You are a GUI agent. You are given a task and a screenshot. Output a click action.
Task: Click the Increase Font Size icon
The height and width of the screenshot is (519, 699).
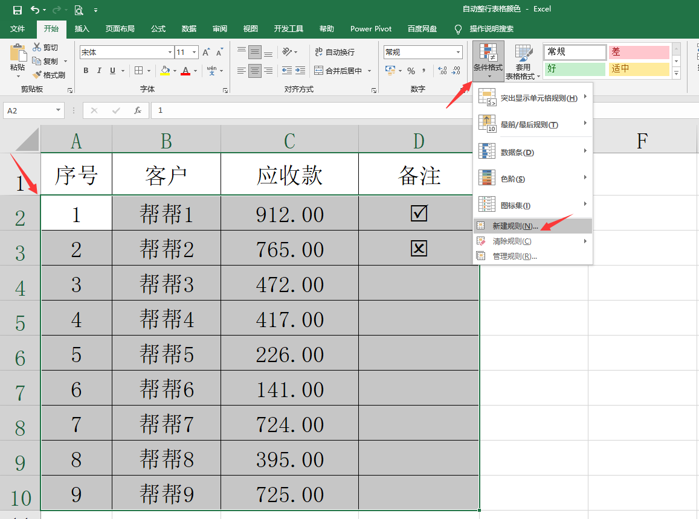click(206, 52)
